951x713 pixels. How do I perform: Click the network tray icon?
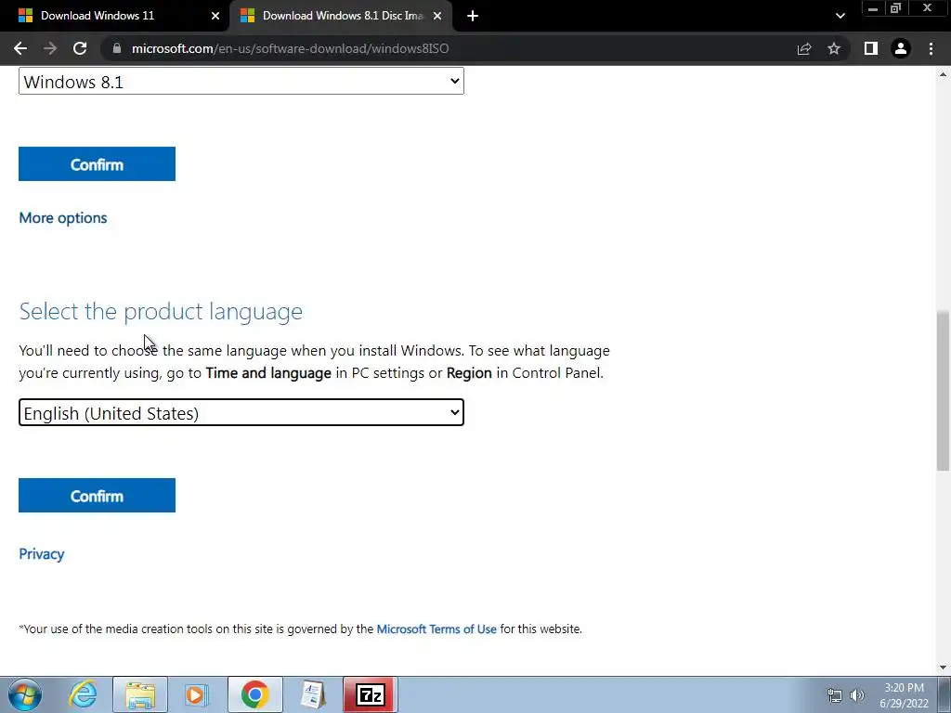point(835,695)
